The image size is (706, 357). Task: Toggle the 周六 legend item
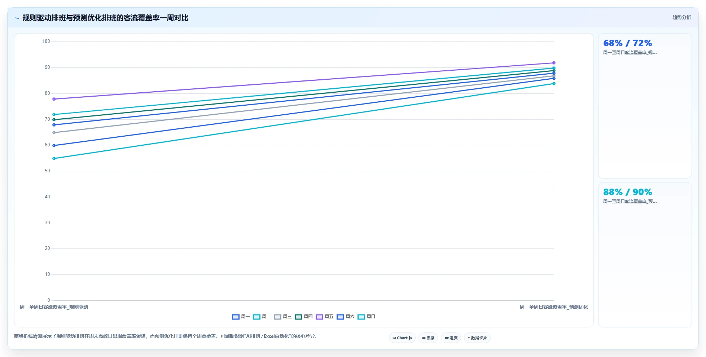pos(345,317)
